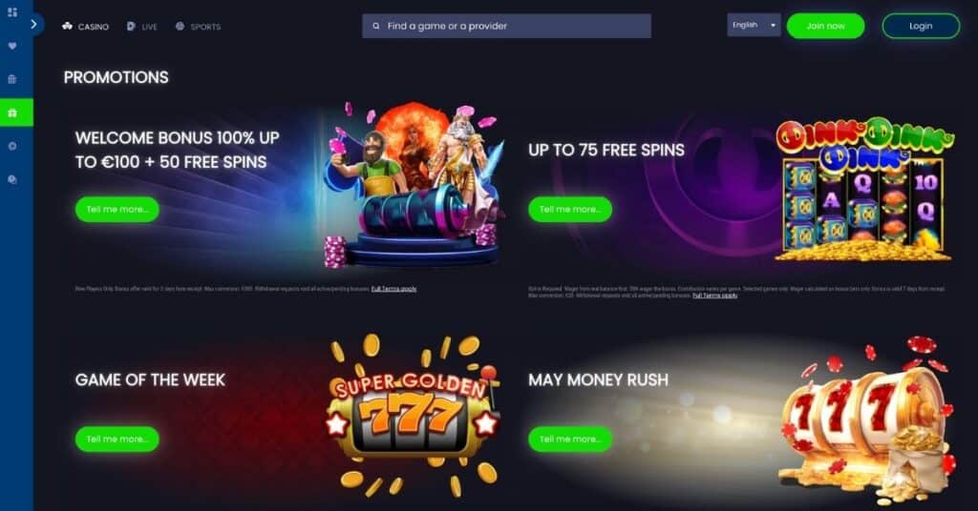This screenshot has width=978, height=511.
Task: Open Tell me more for Welcome Bonus
Action: tap(117, 209)
